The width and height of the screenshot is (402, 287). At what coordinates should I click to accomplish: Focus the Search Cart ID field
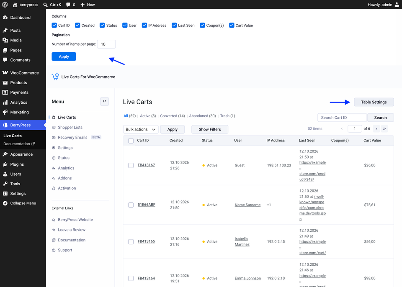click(x=342, y=118)
